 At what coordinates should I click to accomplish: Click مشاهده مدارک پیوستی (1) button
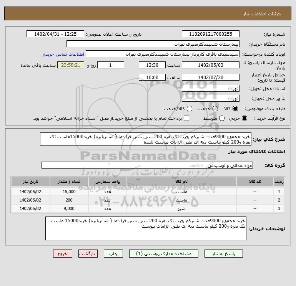[164, 254]
